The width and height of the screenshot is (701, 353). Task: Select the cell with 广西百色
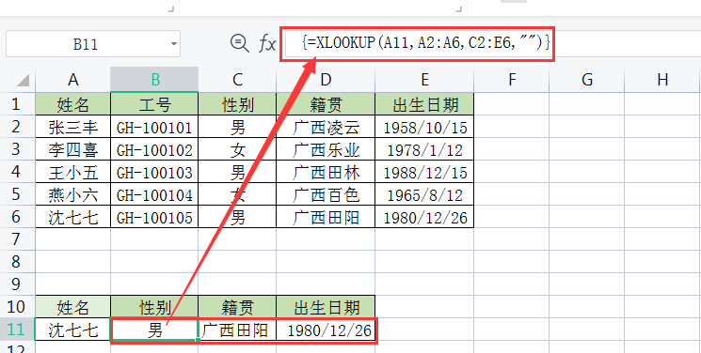(326, 193)
